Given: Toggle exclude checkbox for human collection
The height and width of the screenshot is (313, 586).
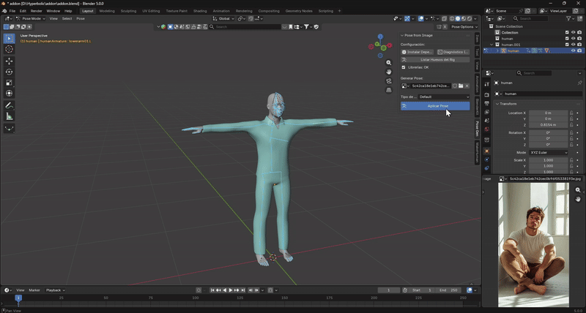Looking at the screenshot, I should 567,39.
